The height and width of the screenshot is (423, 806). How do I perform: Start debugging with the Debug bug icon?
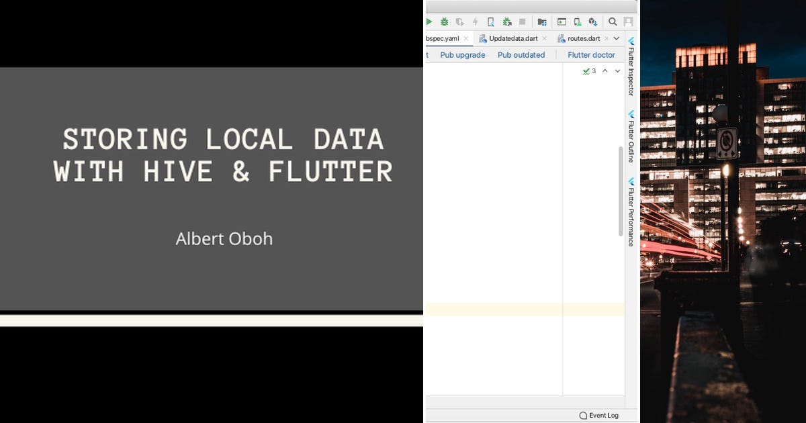pos(444,21)
